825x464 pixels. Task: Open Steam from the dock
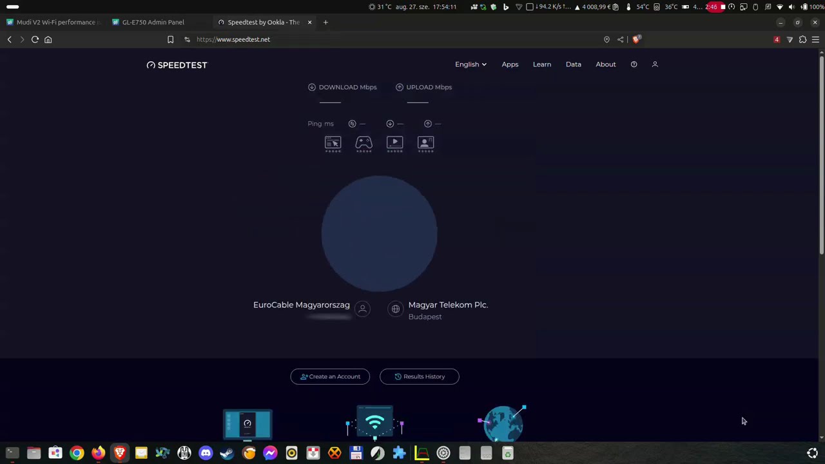click(227, 453)
